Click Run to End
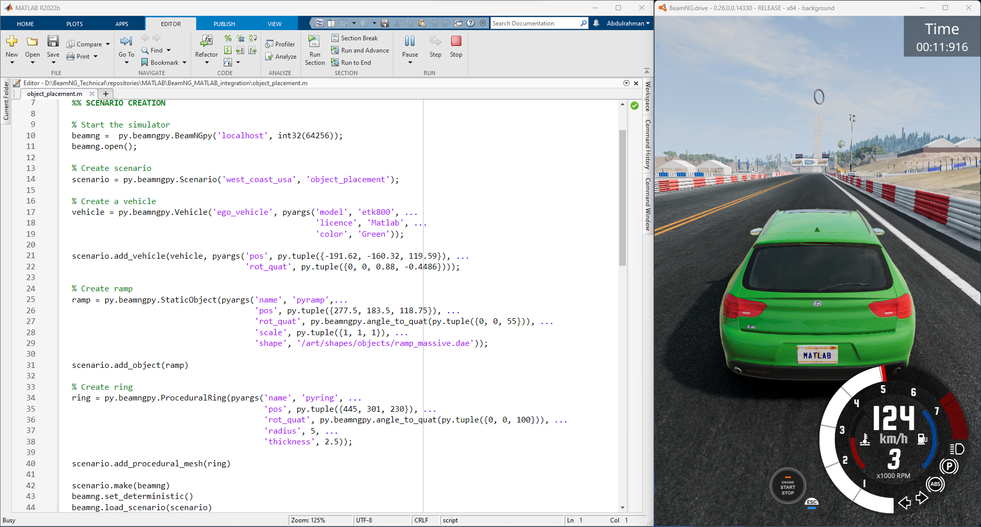The image size is (981, 527). [x=351, y=63]
